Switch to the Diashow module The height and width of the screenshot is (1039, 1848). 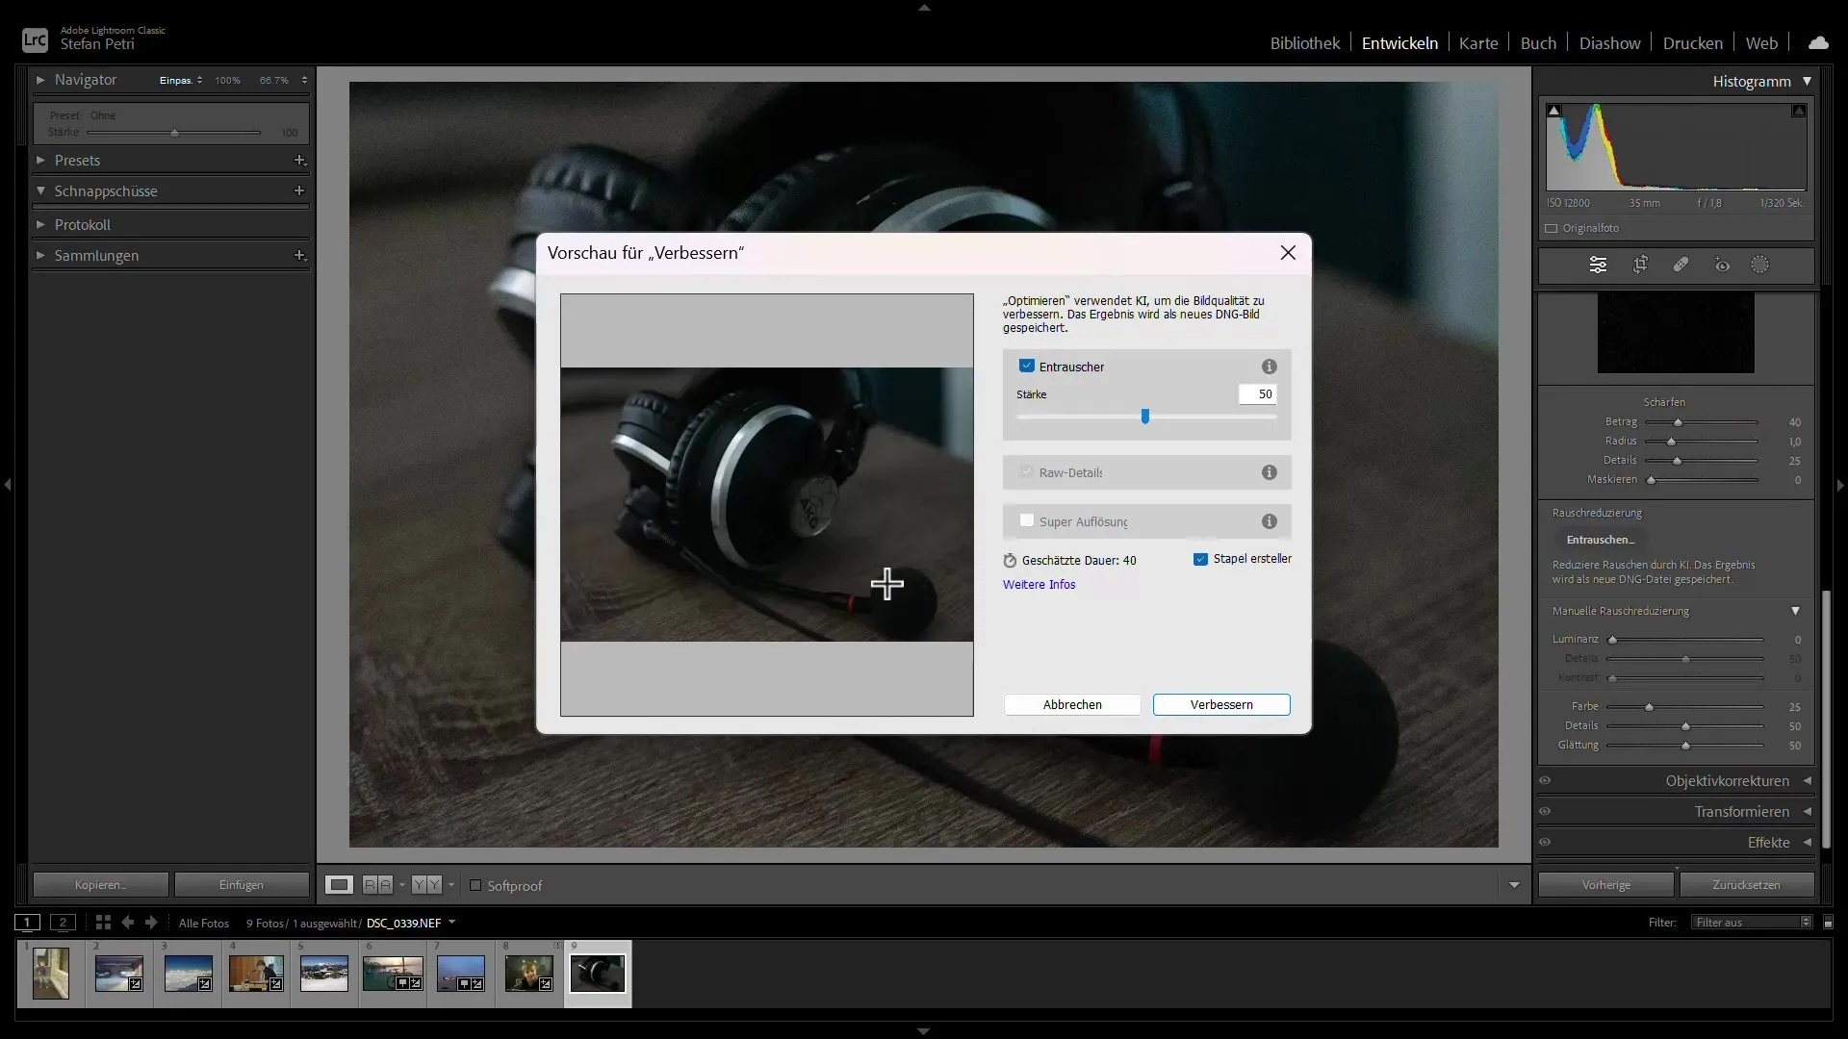[1609, 43]
